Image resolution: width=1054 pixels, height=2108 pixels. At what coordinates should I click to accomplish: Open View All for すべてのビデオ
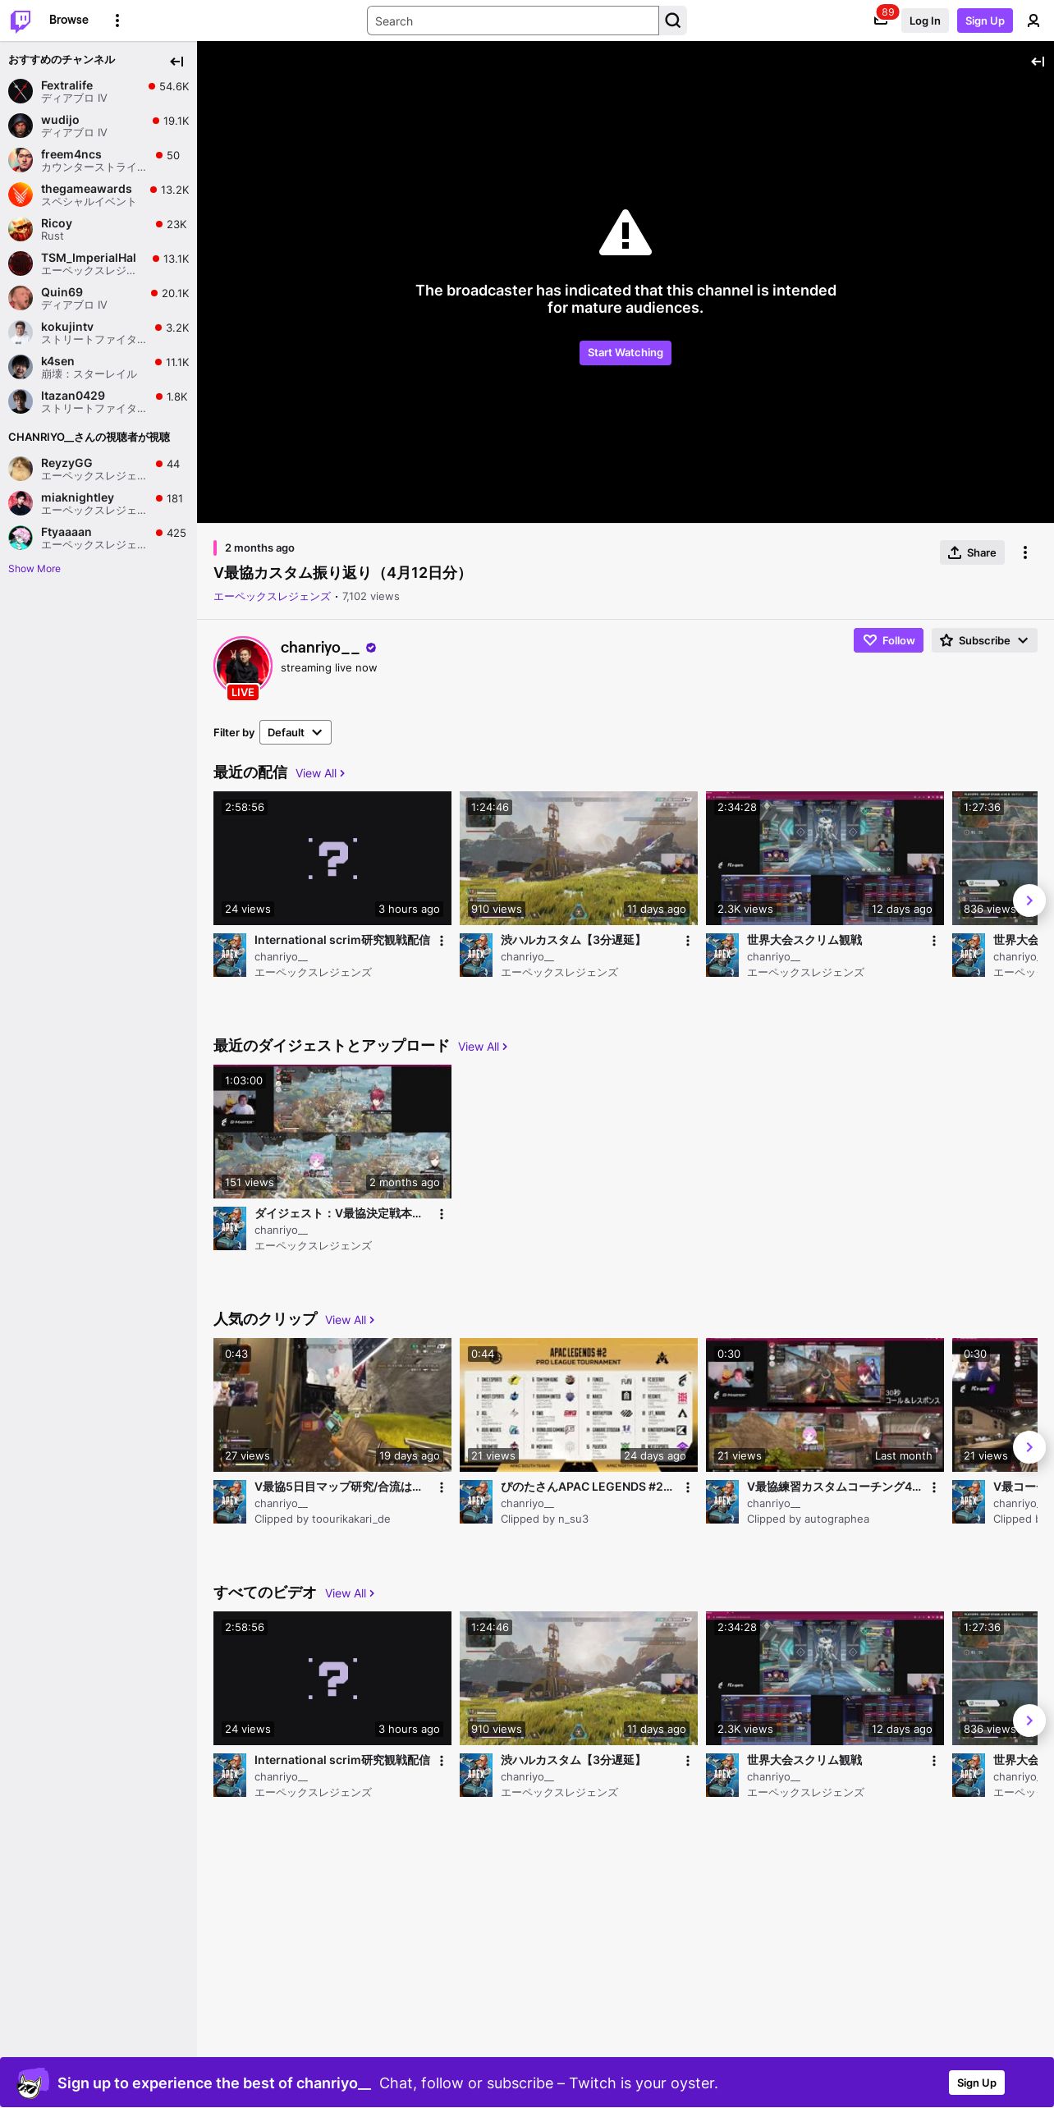[350, 1593]
